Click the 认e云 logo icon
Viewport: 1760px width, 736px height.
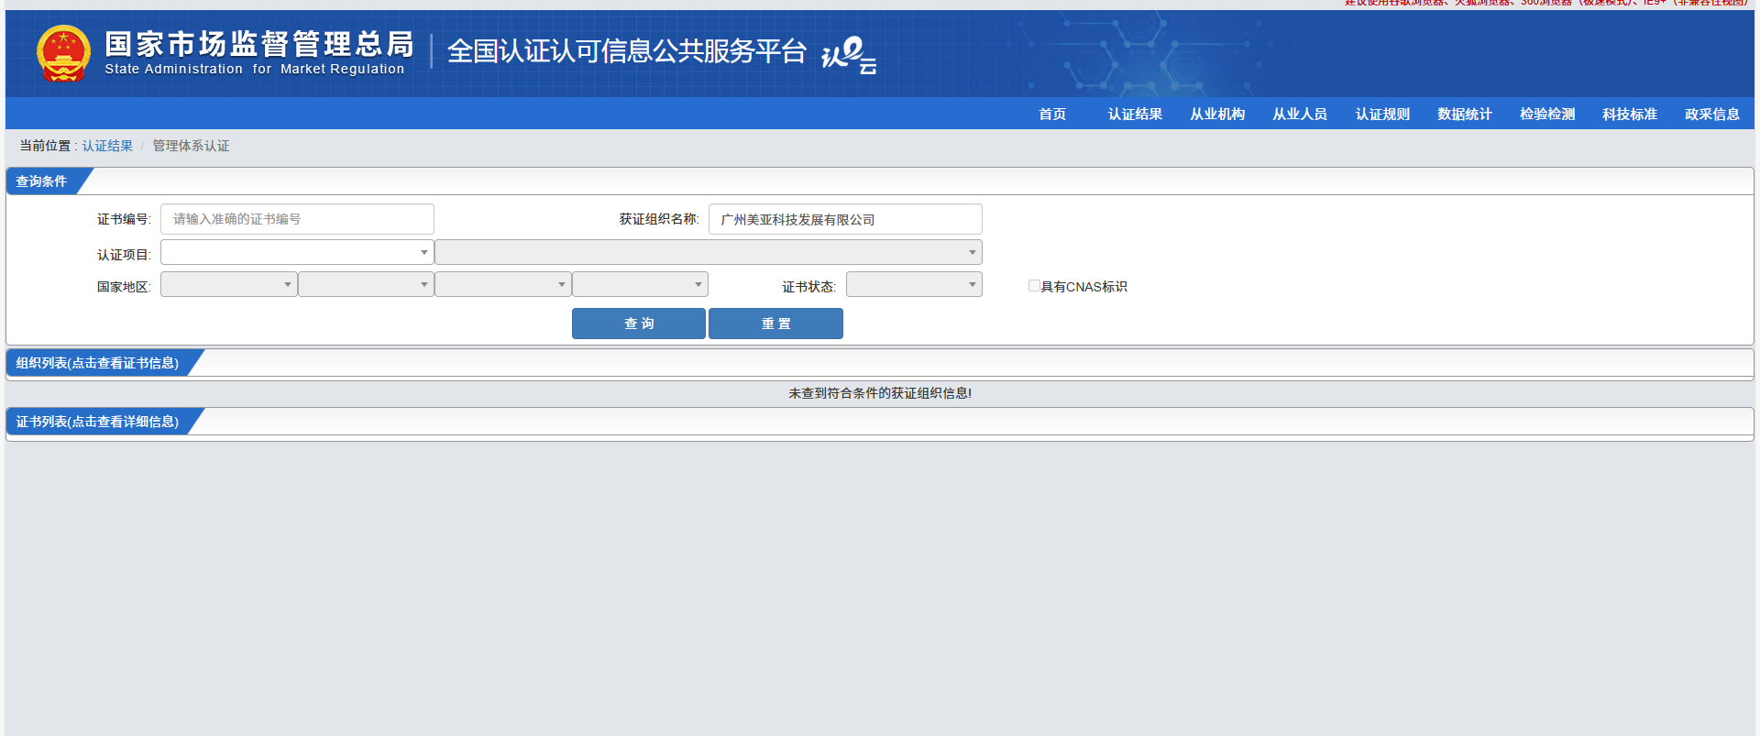pyautogui.click(x=849, y=54)
